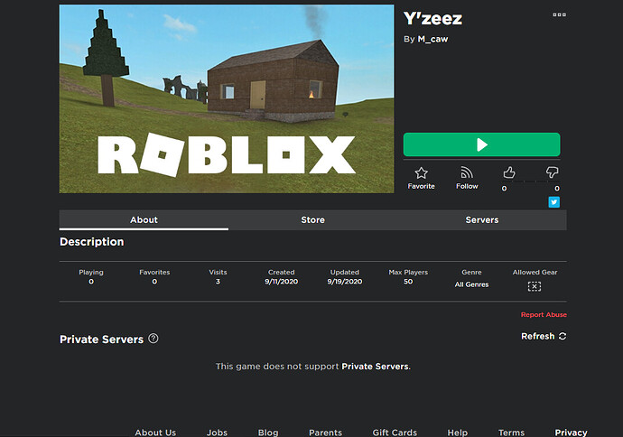Switch to the Servers tab
This screenshot has width=623, height=437.
pos(482,220)
